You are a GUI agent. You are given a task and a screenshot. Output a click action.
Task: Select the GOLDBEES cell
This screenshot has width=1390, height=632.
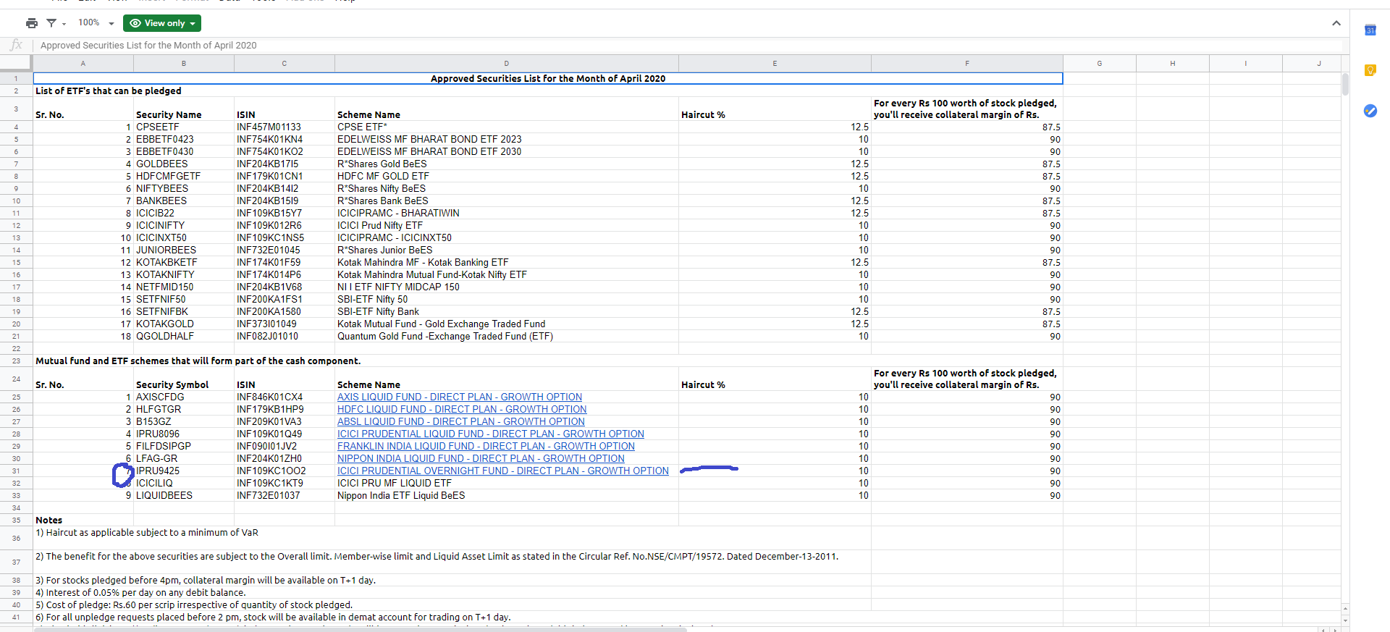[x=184, y=164]
